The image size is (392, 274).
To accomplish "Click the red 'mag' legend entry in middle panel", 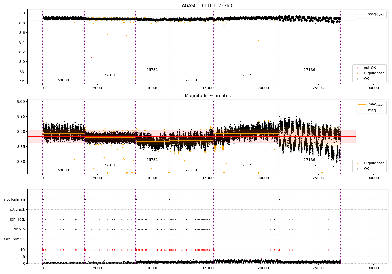I will point(367,110).
